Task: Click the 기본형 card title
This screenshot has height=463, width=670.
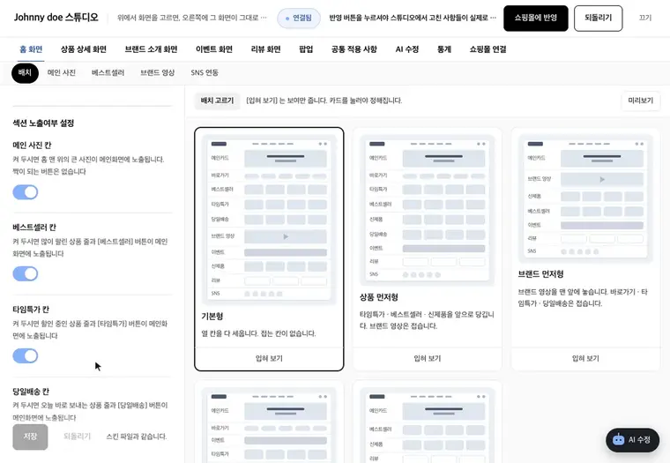Action: [212, 317]
